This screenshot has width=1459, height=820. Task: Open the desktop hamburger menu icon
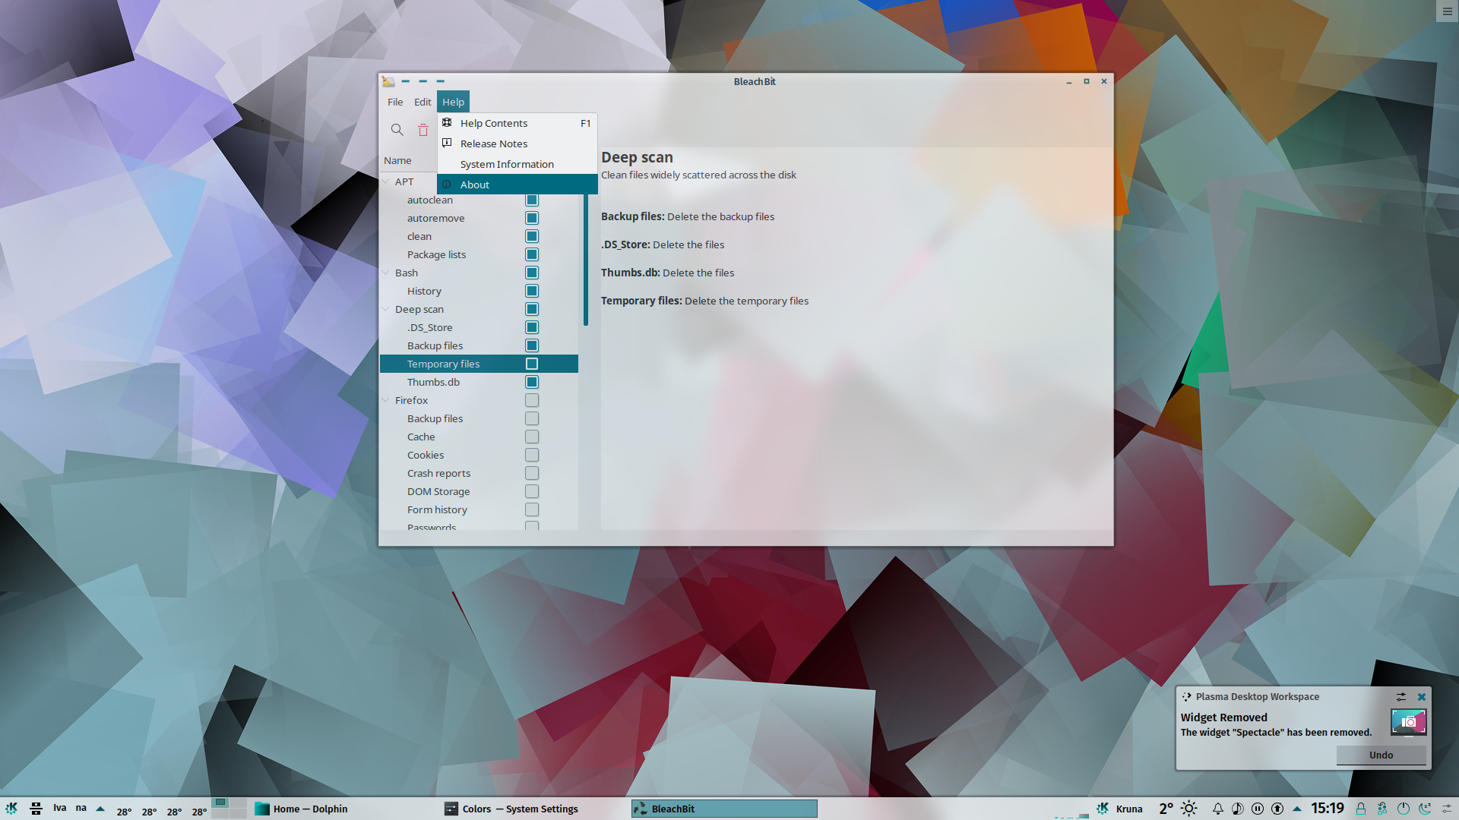click(1447, 11)
